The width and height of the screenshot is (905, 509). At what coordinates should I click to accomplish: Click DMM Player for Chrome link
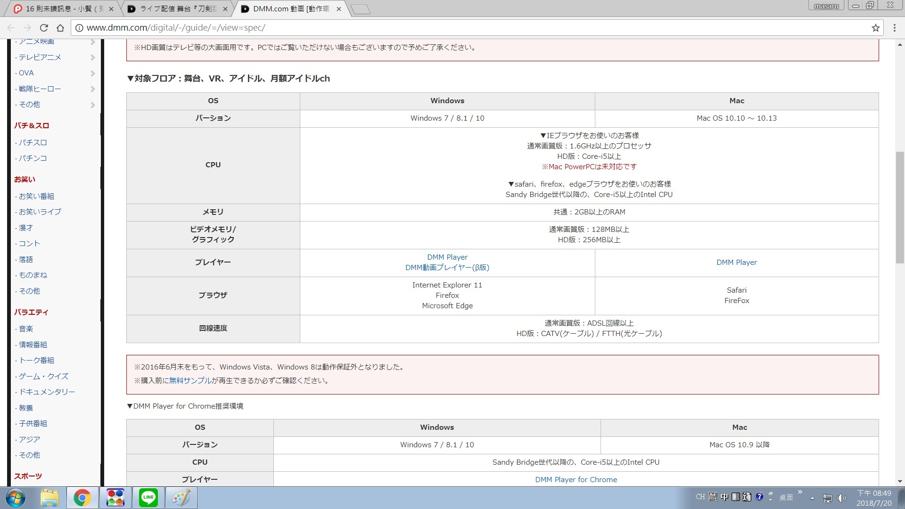coord(576,479)
